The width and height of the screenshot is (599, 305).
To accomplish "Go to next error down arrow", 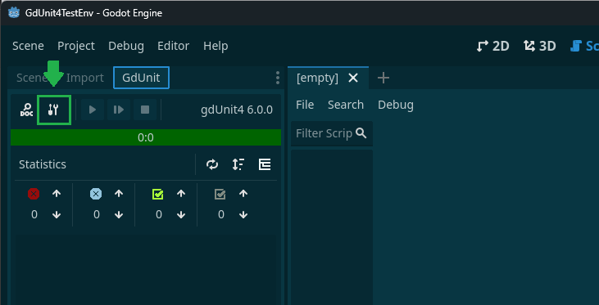I will [x=57, y=214].
